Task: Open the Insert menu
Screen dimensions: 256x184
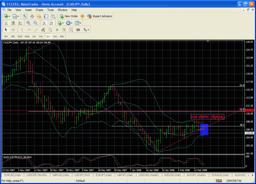Action: point(28,10)
